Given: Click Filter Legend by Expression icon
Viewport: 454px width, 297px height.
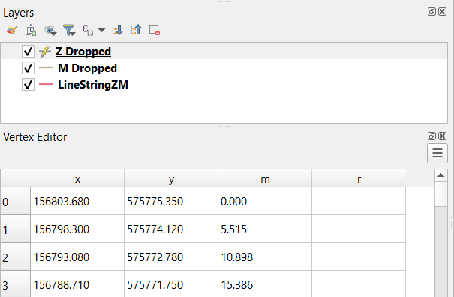Looking at the screenshot, I should 88,30.
